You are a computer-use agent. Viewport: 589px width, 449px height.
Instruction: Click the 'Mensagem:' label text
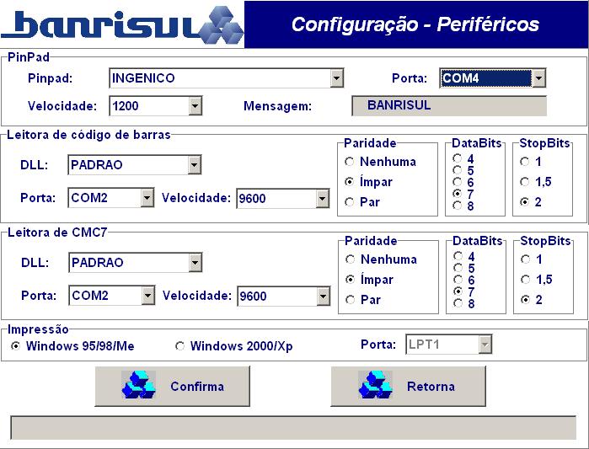click(x=277, y=106)
